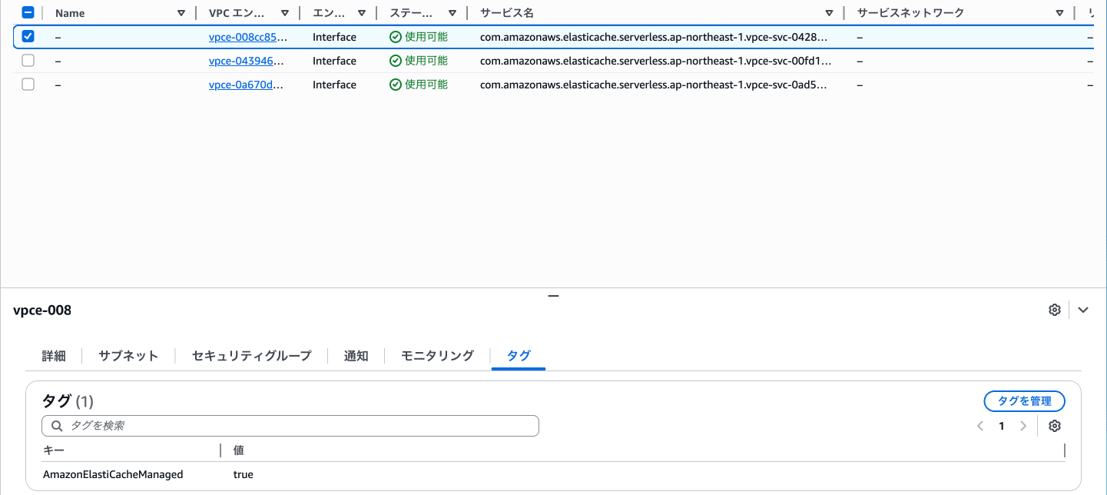Viewport: 1107px width, 495px height.
Task: Collapse the details panel with the minus handle
Action: [x=553, y=295]
